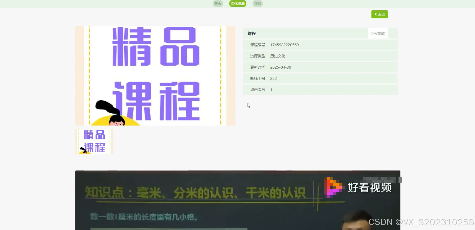Open the 文化资源 breadcrumb
475x230 pixels.
pyautogui.click(x=238, y=3)
